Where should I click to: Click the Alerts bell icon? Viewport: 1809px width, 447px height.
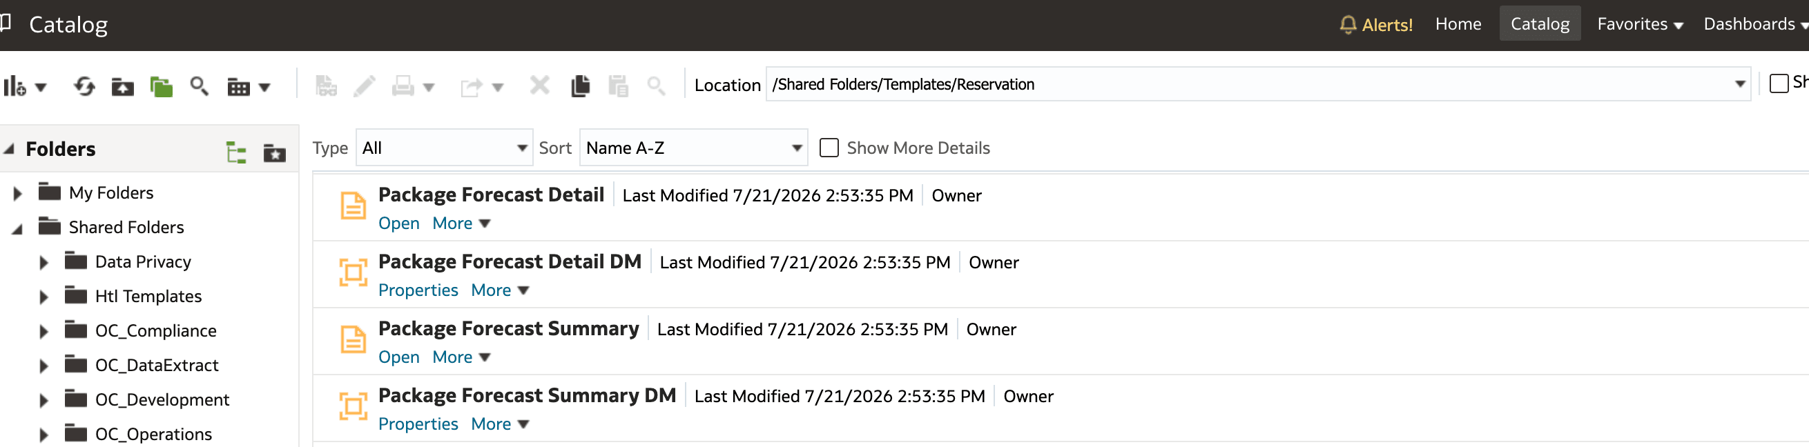coord(1347,25)
